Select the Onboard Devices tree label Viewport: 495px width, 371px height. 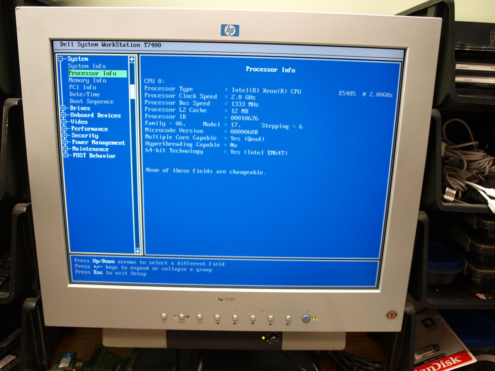pos(96,115)
